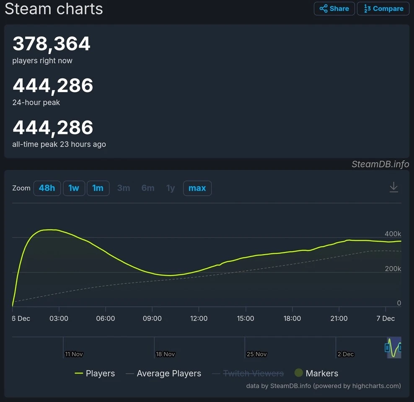Toggle the Average Players legend item

click(x=163, y=374)
